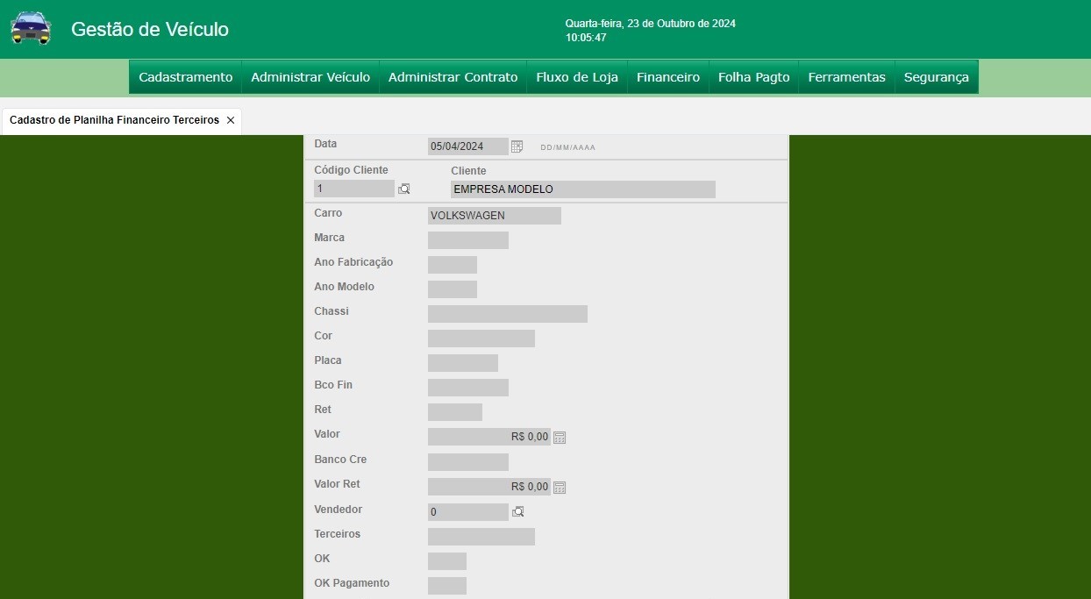
Task: Open the Fluxo de Loja menu
Action: [577, 77]
